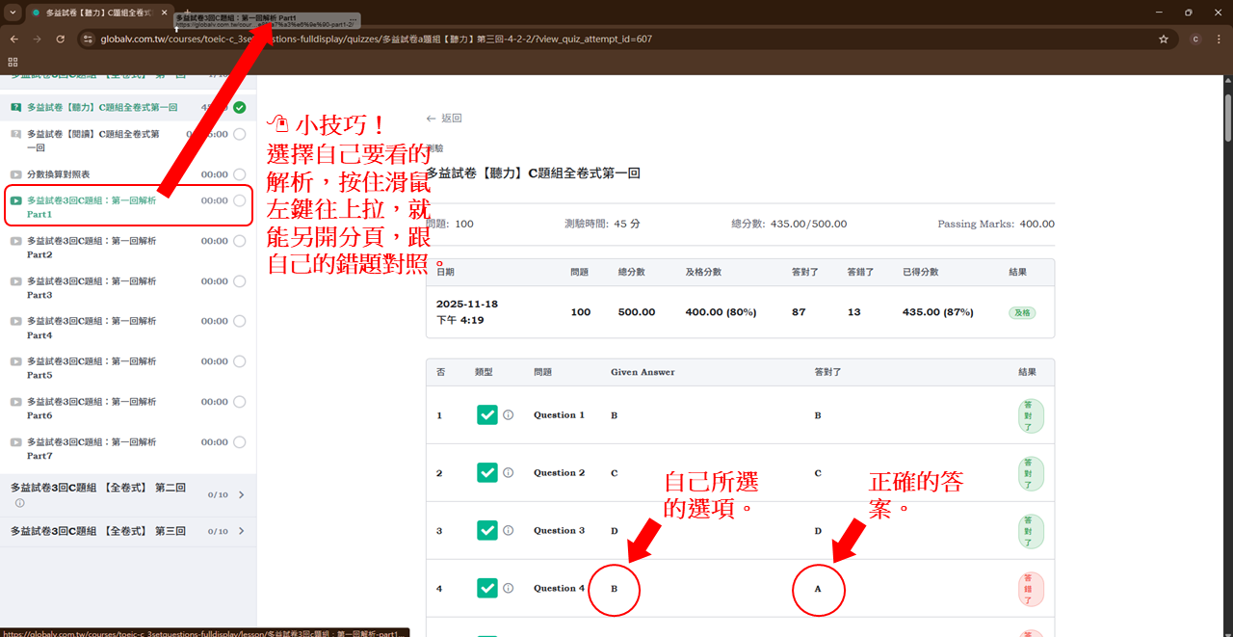Expand the 第二回 section chevron

pos(241,495)
